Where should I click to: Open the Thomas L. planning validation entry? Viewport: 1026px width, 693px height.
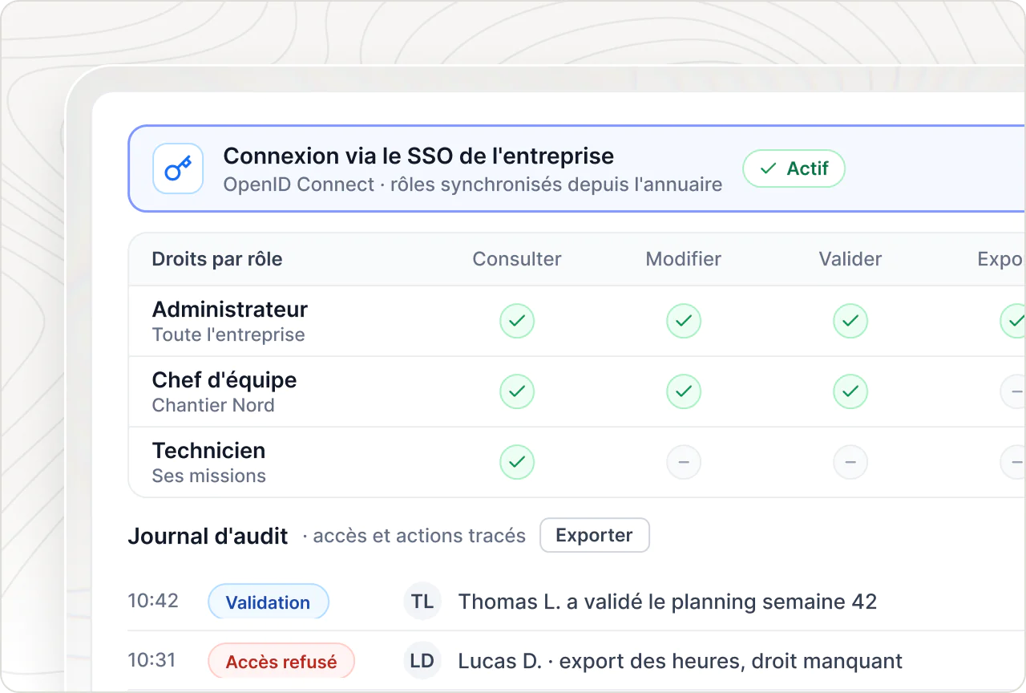pyautogui.click(x=668, y=602)
